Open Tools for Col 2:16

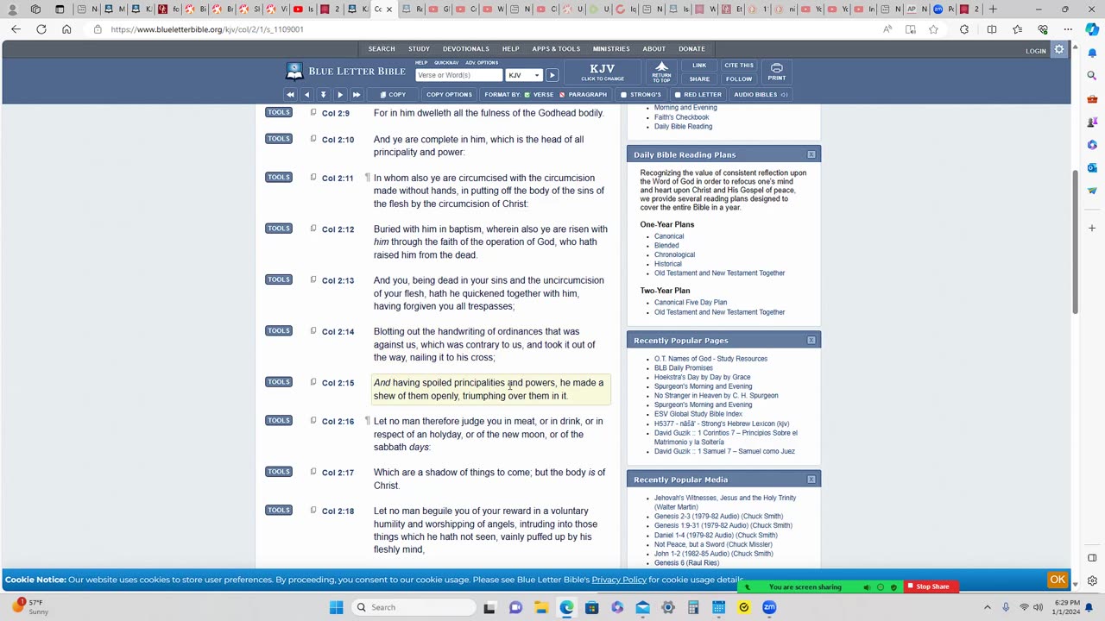pos(279,420)
